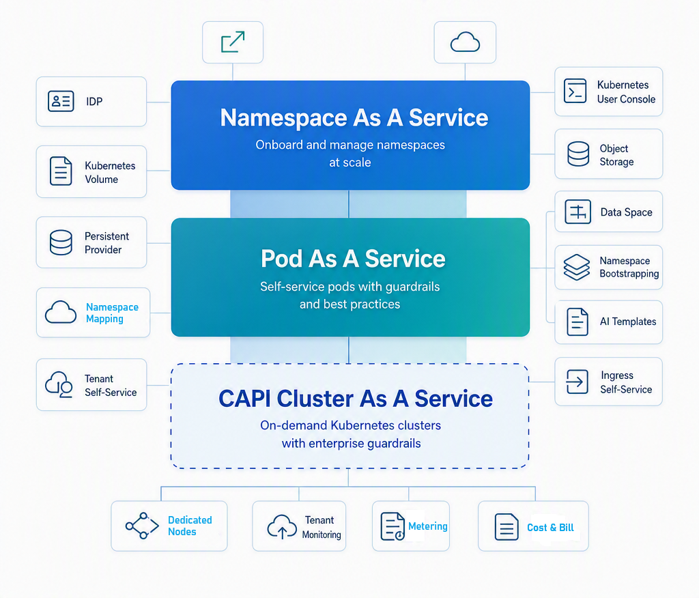
Task: Click the Metering document clock icon
Action: 393,526
